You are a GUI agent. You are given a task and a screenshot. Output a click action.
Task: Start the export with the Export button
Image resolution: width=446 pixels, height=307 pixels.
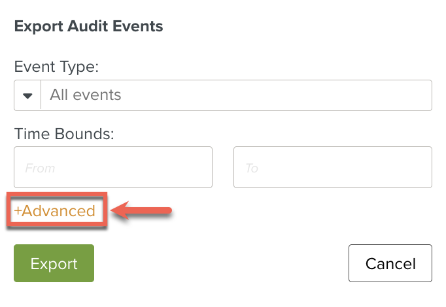(x=54, y=264)
